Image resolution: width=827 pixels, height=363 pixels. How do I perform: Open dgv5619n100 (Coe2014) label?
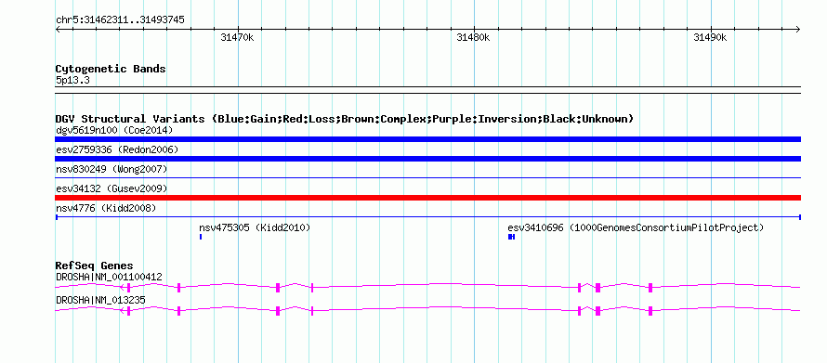coord(114,130)
